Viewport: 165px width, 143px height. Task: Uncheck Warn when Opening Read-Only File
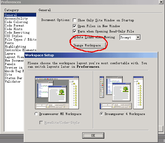(74, 31)
